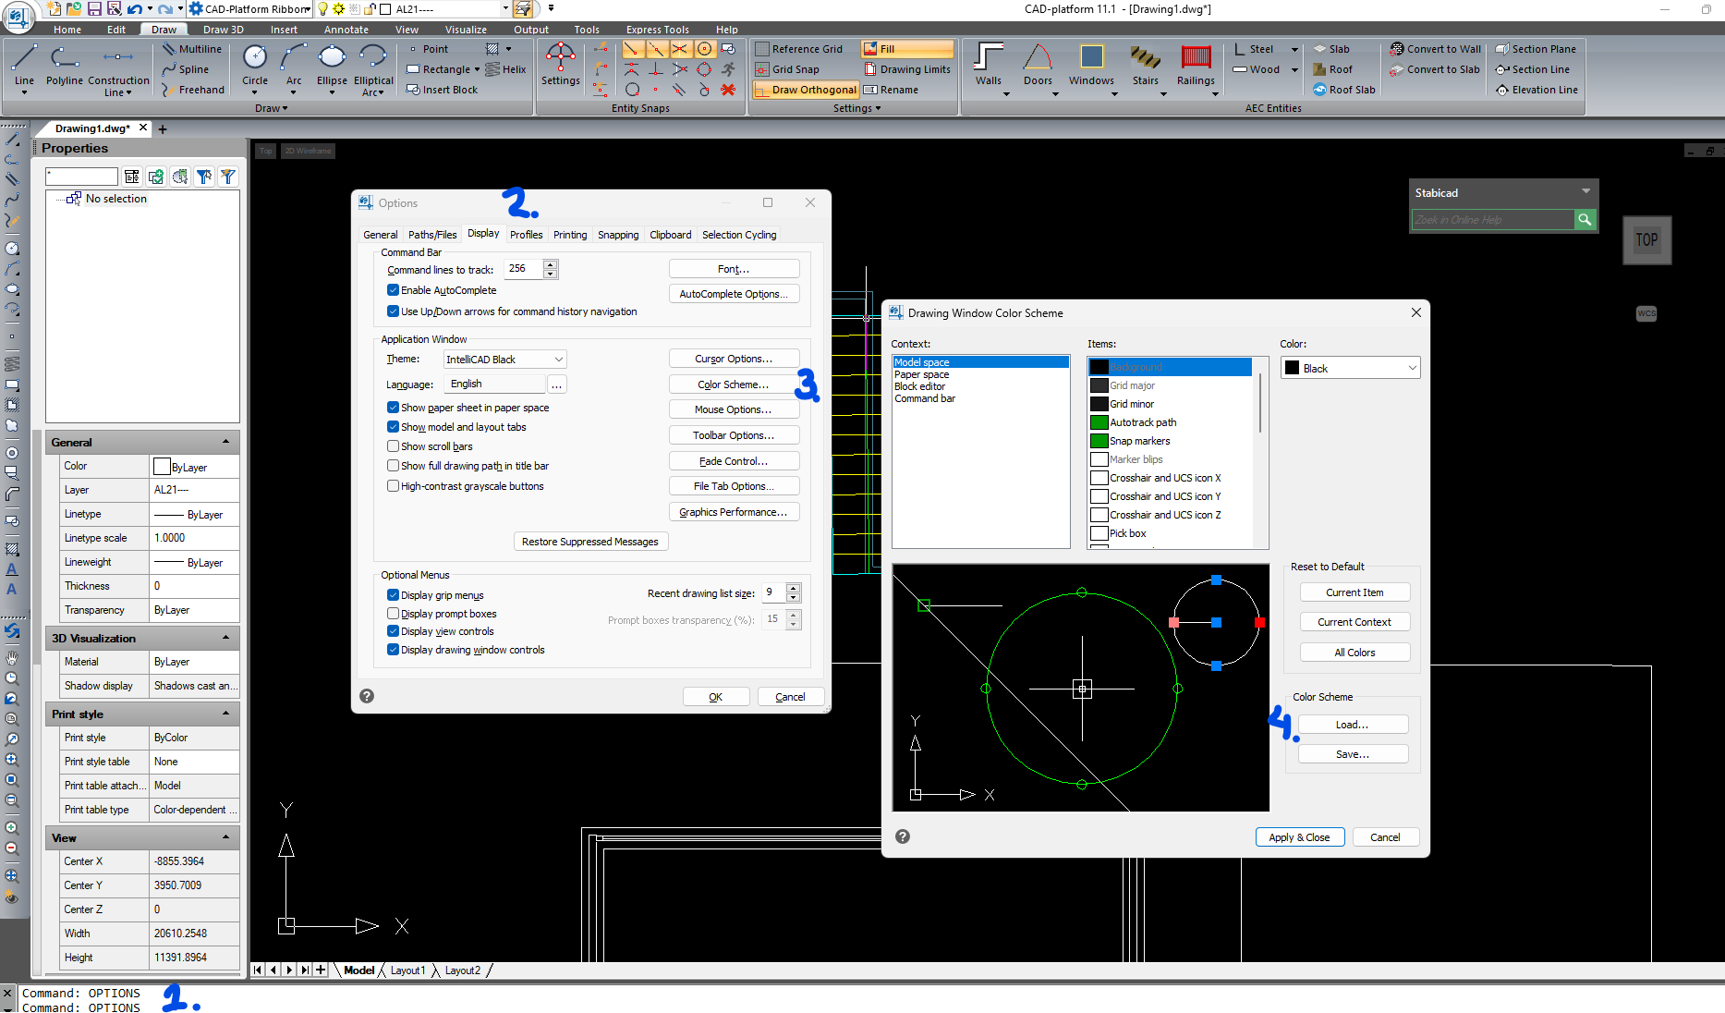This screenshot has height=1013, width=1725.
Task: Open the Snapping tab in Options
Action: [618, 235]
